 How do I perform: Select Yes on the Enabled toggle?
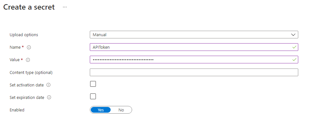[x=101, y=110]
